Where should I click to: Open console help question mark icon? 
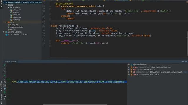5,79
